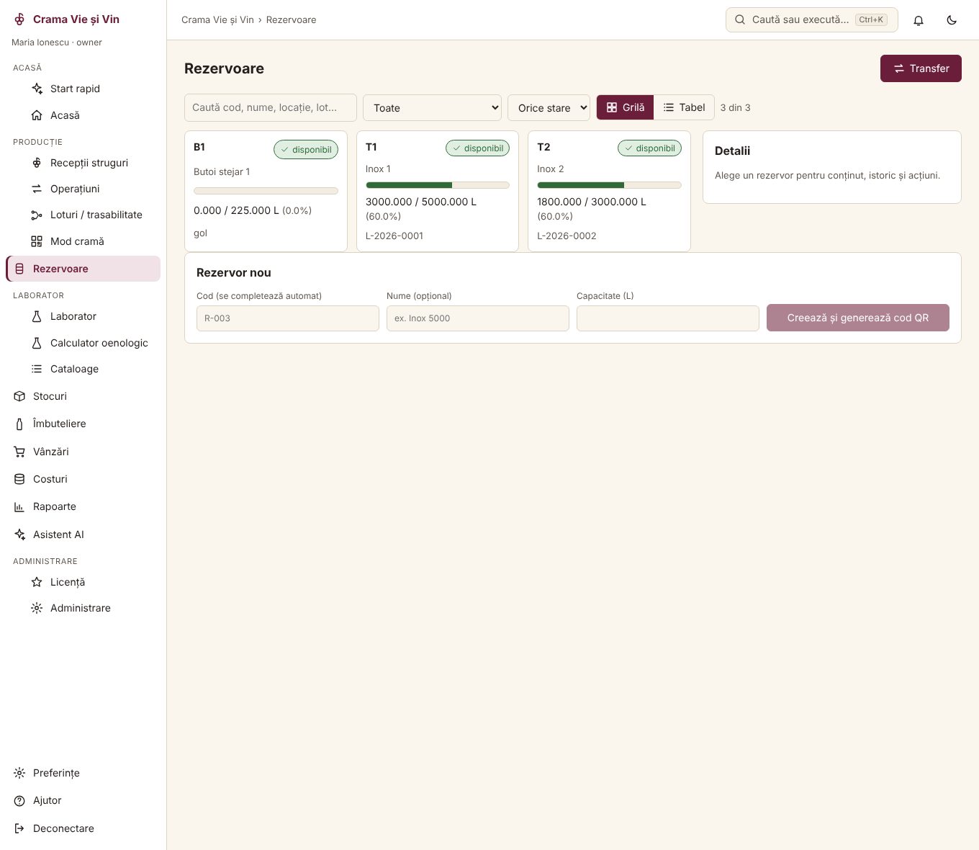
Task: Toggle dark mode moon icon
Action: (952, 20)
